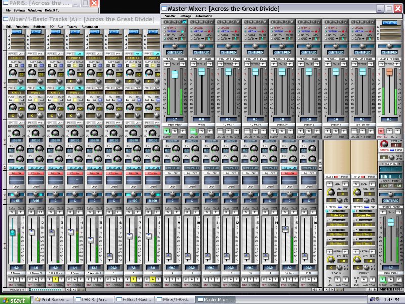Click Open button under channel 1 EQ display
The width and height of the screenshot is (405, 304).
[x=17, y=186]
